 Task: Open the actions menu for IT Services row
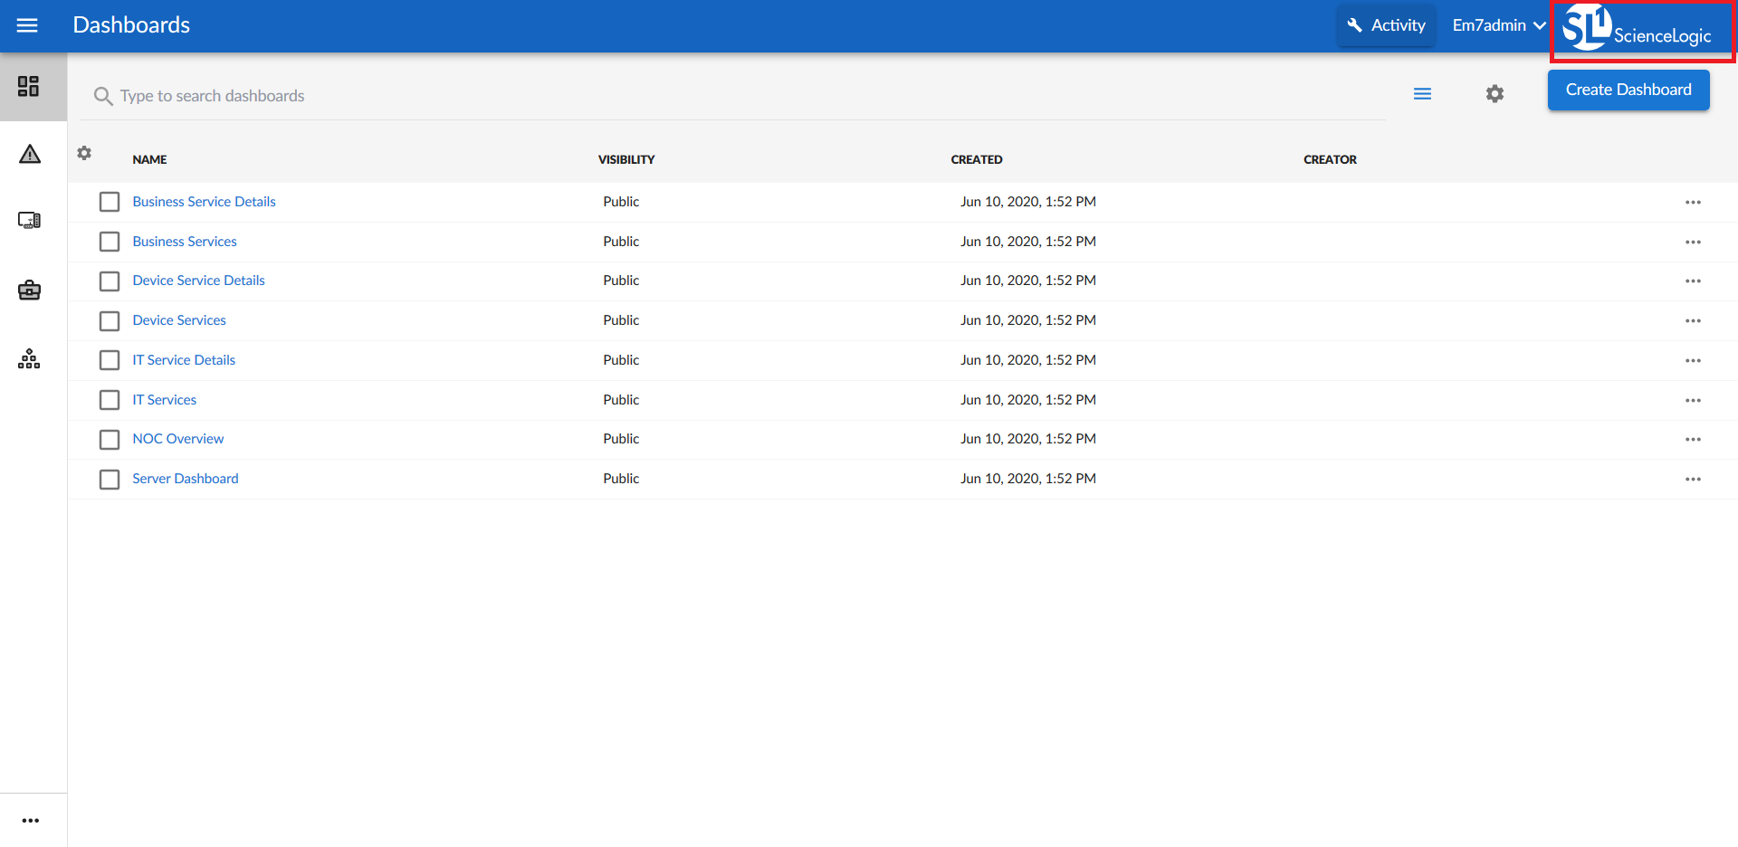pos(1693,400)
